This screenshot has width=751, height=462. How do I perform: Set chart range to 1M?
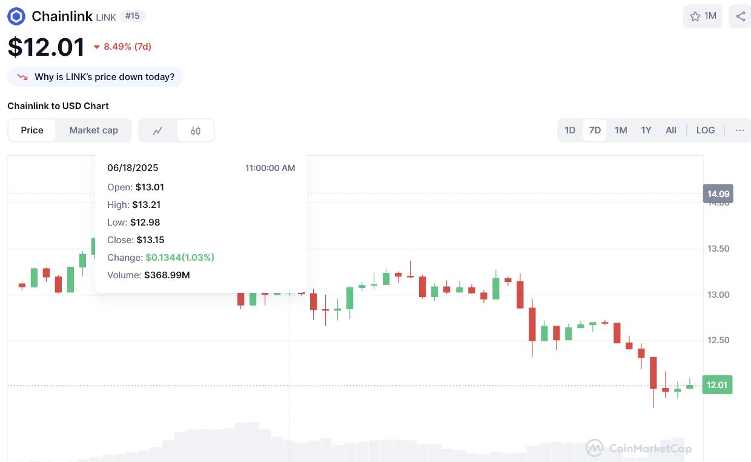621,130
